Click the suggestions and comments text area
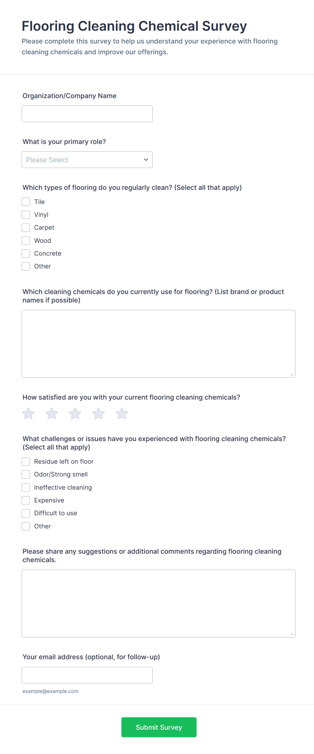The height and width of the screenshot is (754, 314). pyautogui.click(x=158, y=603)
